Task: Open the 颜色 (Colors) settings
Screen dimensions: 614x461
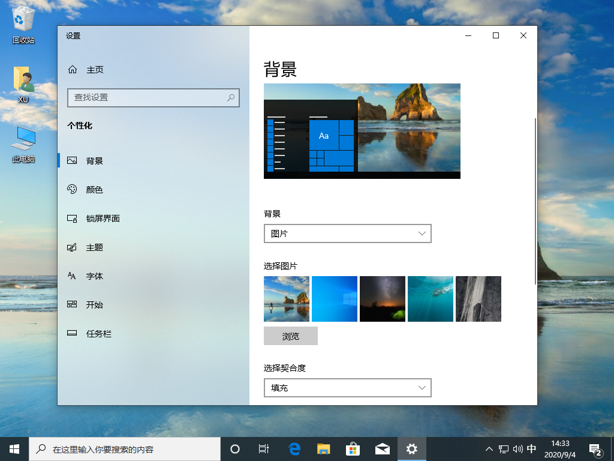Action: pyautogui.click(x=96, y=189)
